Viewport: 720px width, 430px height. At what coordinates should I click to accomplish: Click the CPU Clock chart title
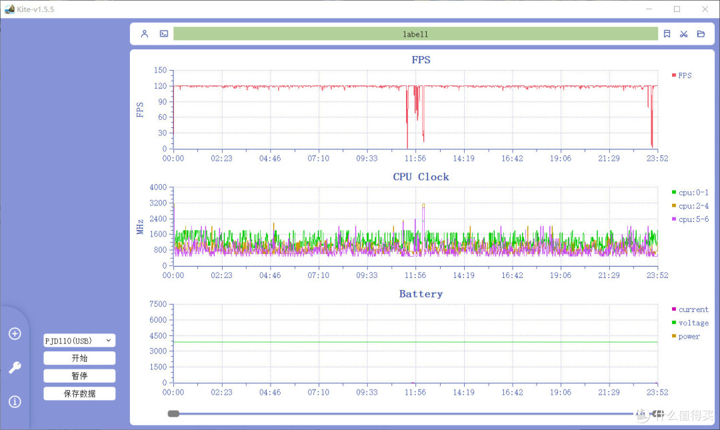pos(421,177)
